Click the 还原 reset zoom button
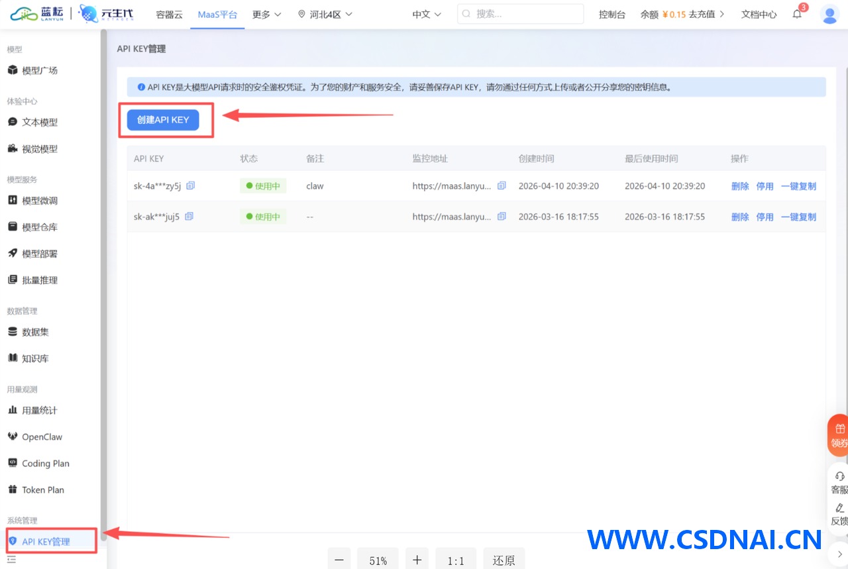The height and width of the screenshot is (569, 848). (503, 560)
